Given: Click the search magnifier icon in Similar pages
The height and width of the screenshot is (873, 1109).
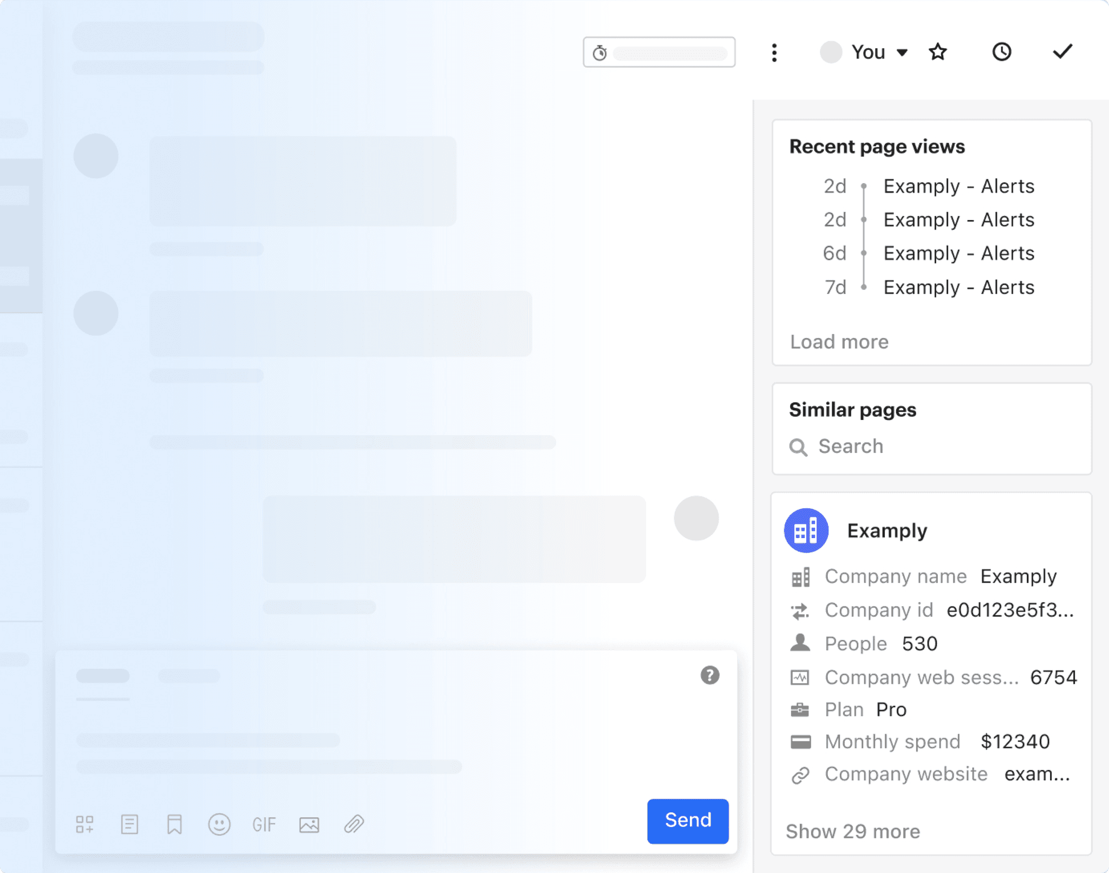Looking at the screenshot, I should (x=798, y=447).
